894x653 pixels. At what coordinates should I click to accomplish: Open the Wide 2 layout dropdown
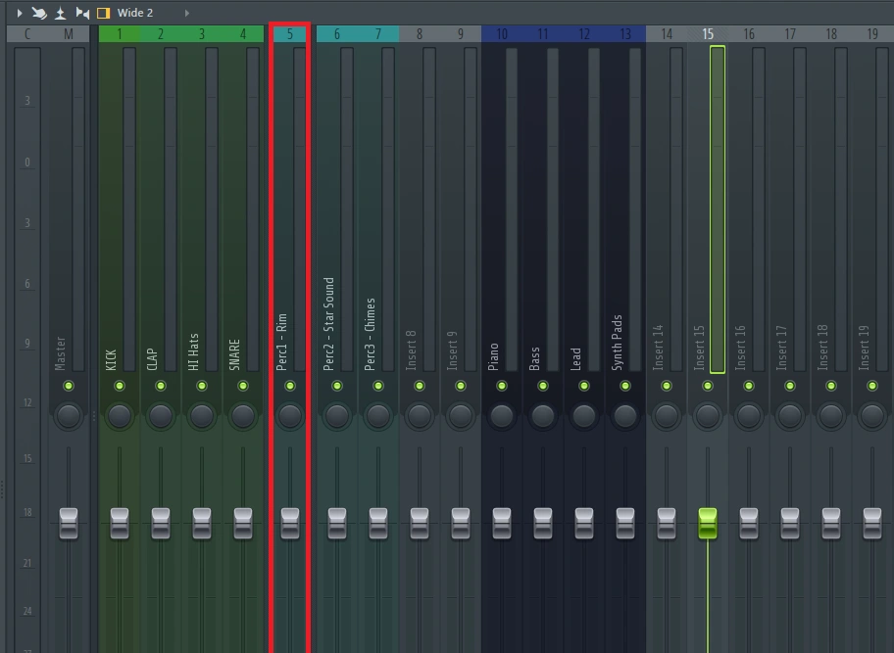(135, 13)
